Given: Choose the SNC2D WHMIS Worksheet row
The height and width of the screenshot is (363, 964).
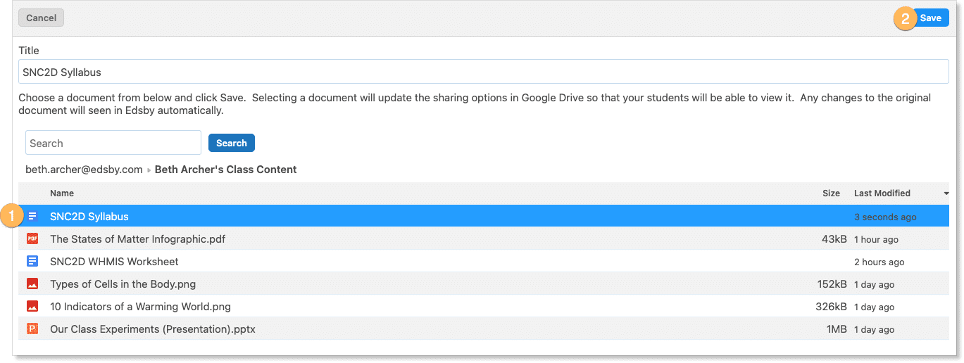Looking at the screenshot, I should (114, 262).
